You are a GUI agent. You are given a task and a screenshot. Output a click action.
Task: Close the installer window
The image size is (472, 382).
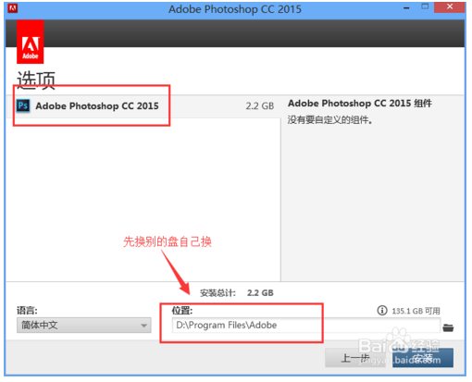click(x=450, y=7)
